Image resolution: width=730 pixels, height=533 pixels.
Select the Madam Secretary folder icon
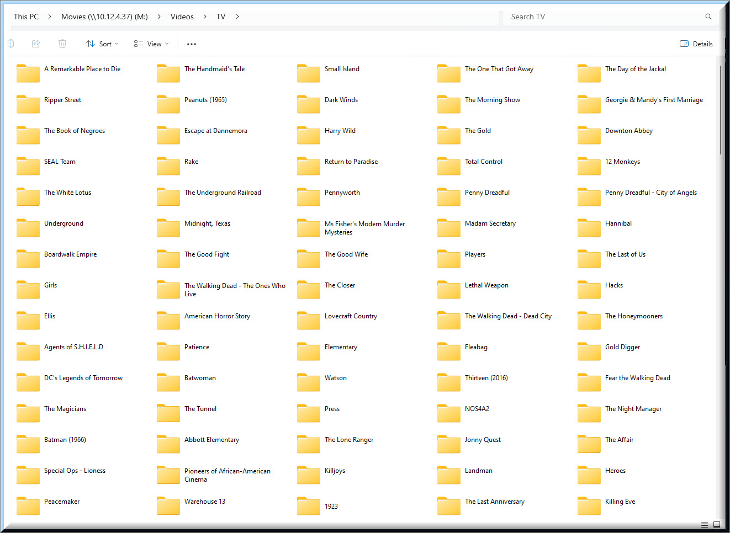pos(449,227)
